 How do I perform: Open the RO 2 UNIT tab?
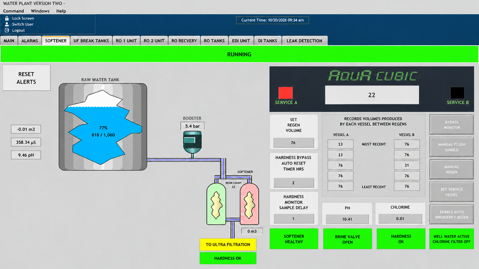pyautogui.click(x=154, y=41)
